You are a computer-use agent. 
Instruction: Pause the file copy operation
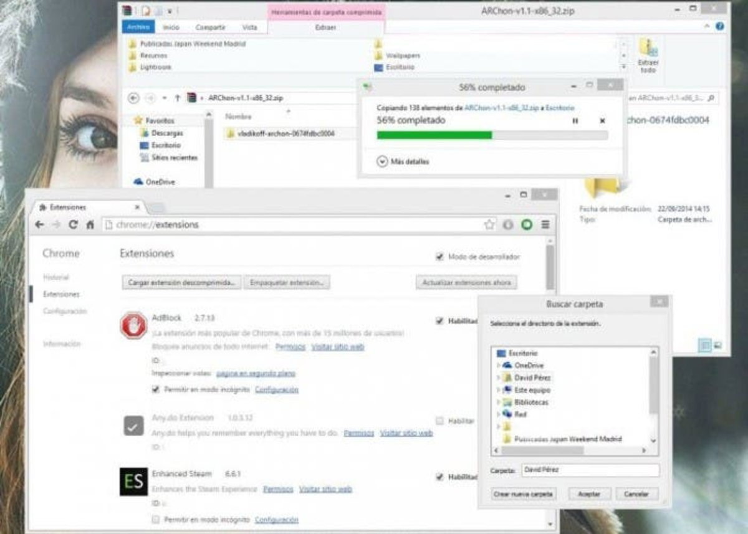click(575, 121)
